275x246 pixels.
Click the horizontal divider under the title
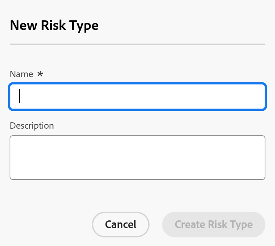pos(137,44)
